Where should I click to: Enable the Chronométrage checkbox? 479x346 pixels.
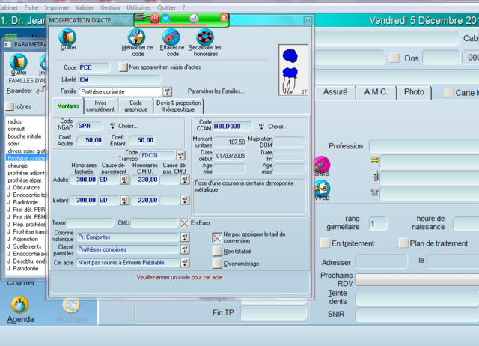click(217, 263)
